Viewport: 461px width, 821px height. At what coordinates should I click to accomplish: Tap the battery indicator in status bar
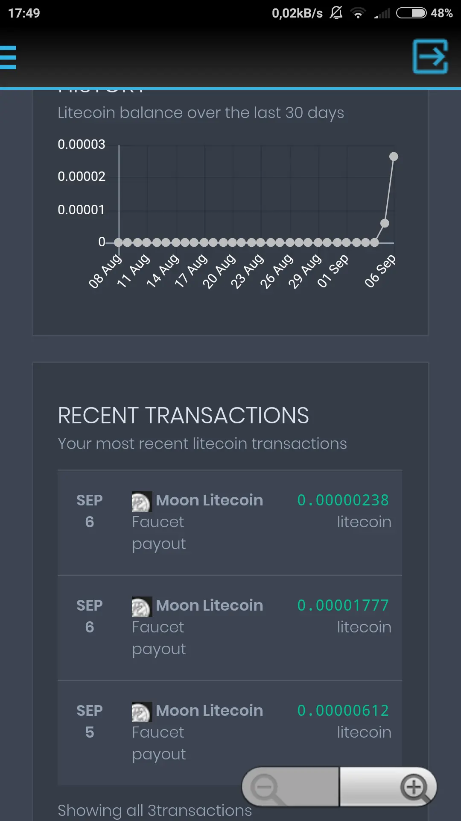coord(411,13)
